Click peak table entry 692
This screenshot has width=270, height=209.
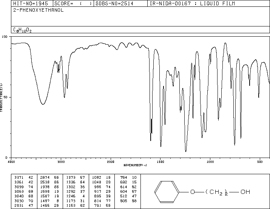123,182
